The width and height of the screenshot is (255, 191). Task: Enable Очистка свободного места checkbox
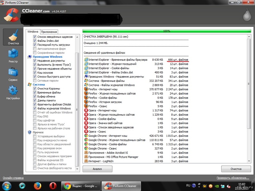35,168
